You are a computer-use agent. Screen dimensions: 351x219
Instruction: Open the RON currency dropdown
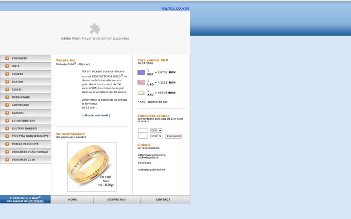tap(156, 136)
